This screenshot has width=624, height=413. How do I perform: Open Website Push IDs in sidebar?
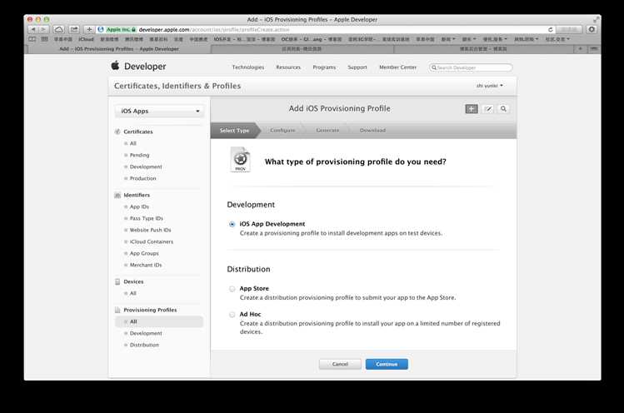point(150,230)
